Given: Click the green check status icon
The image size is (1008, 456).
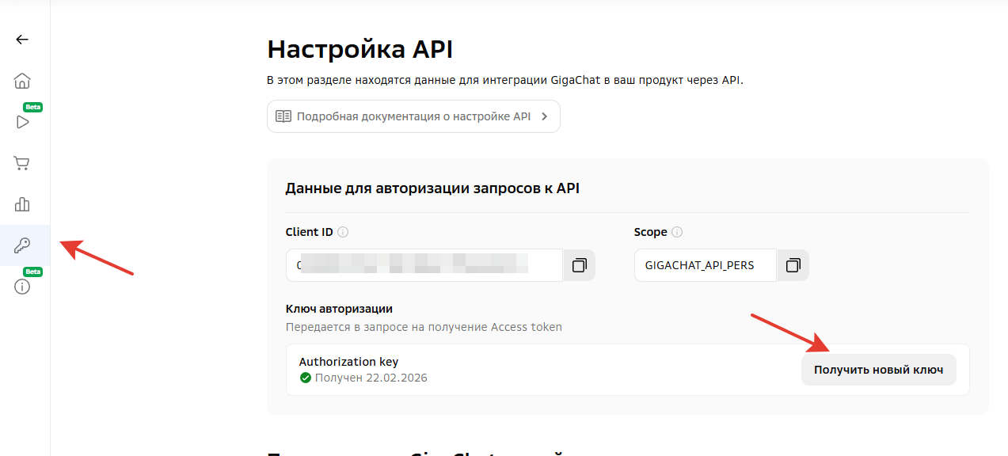Looking at the screenshot, I should pos(306,378).
